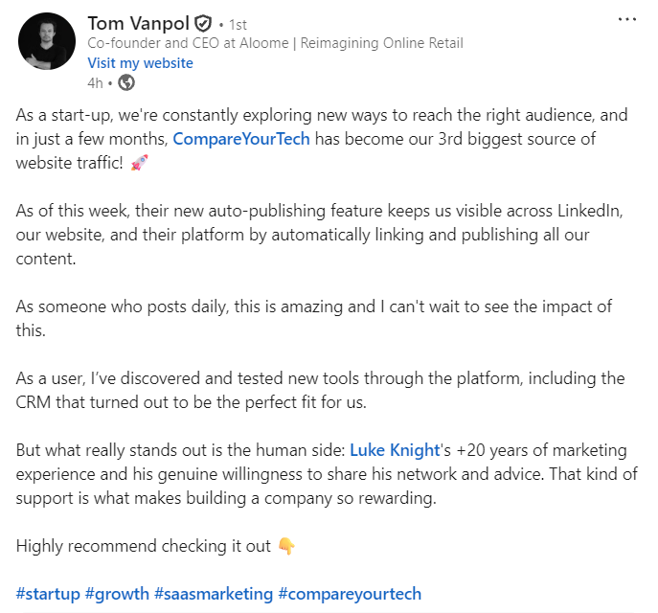This screenshot has width=658, height=613.
Task: Open Luke Knight's profile mention
Action: click(x=394, y=449)
